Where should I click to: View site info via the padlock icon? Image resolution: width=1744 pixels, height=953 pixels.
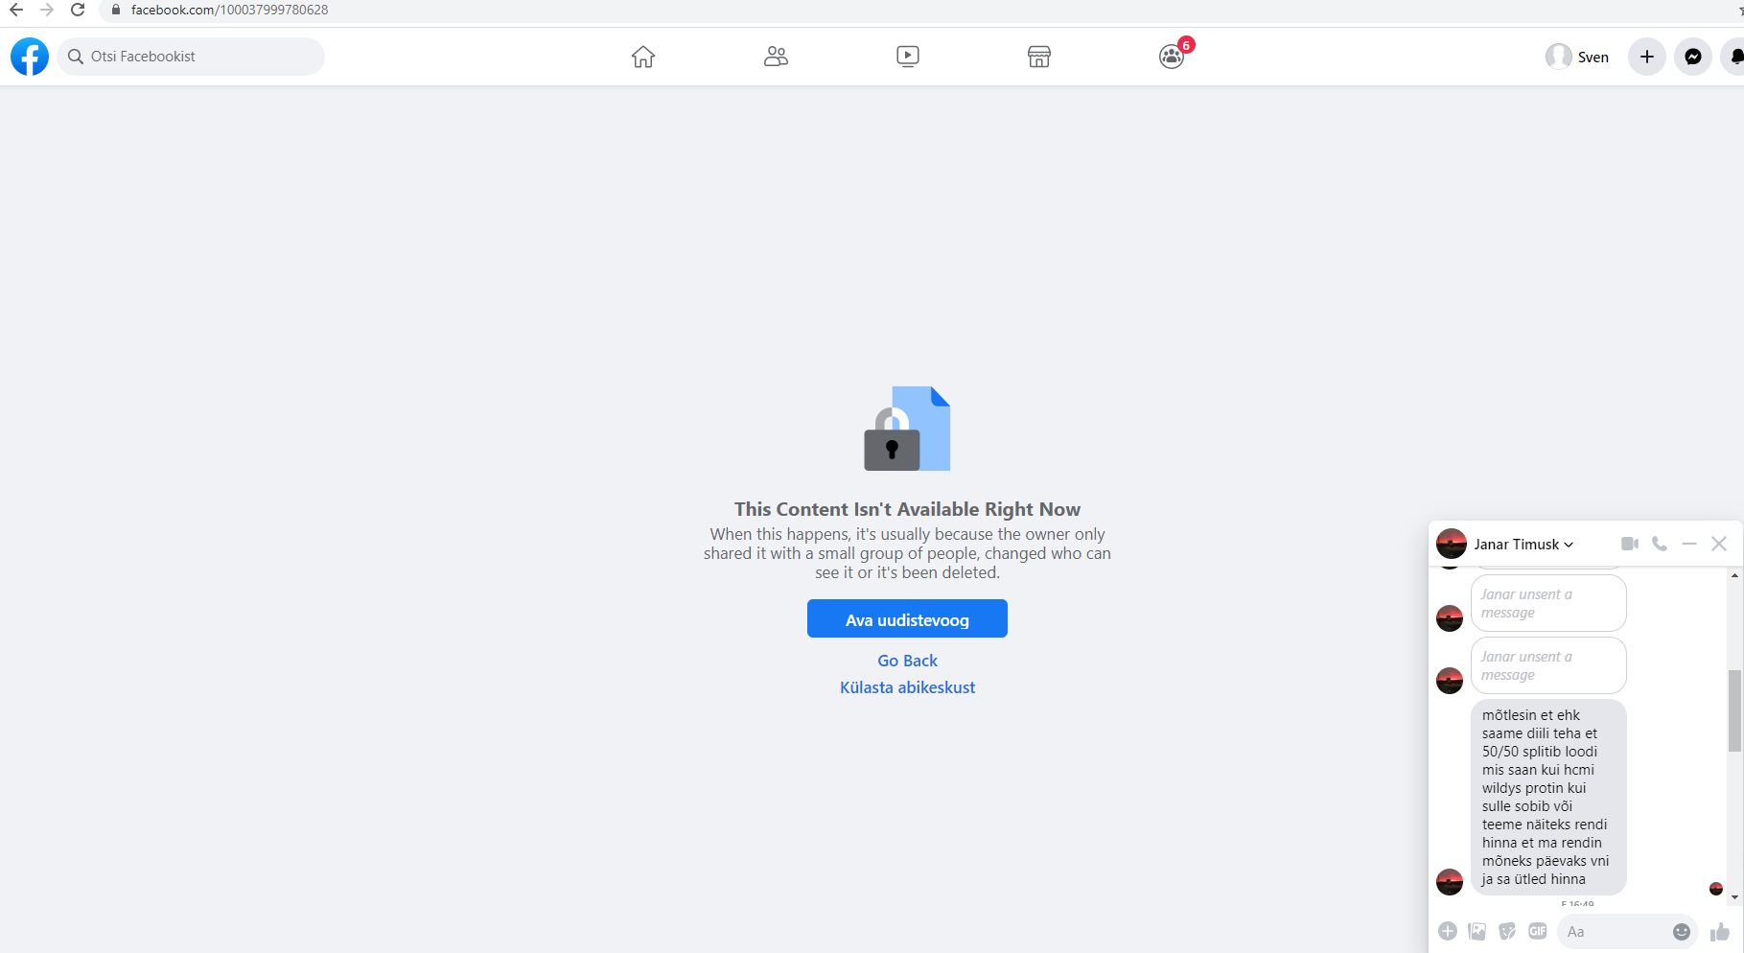coord(116,10)
